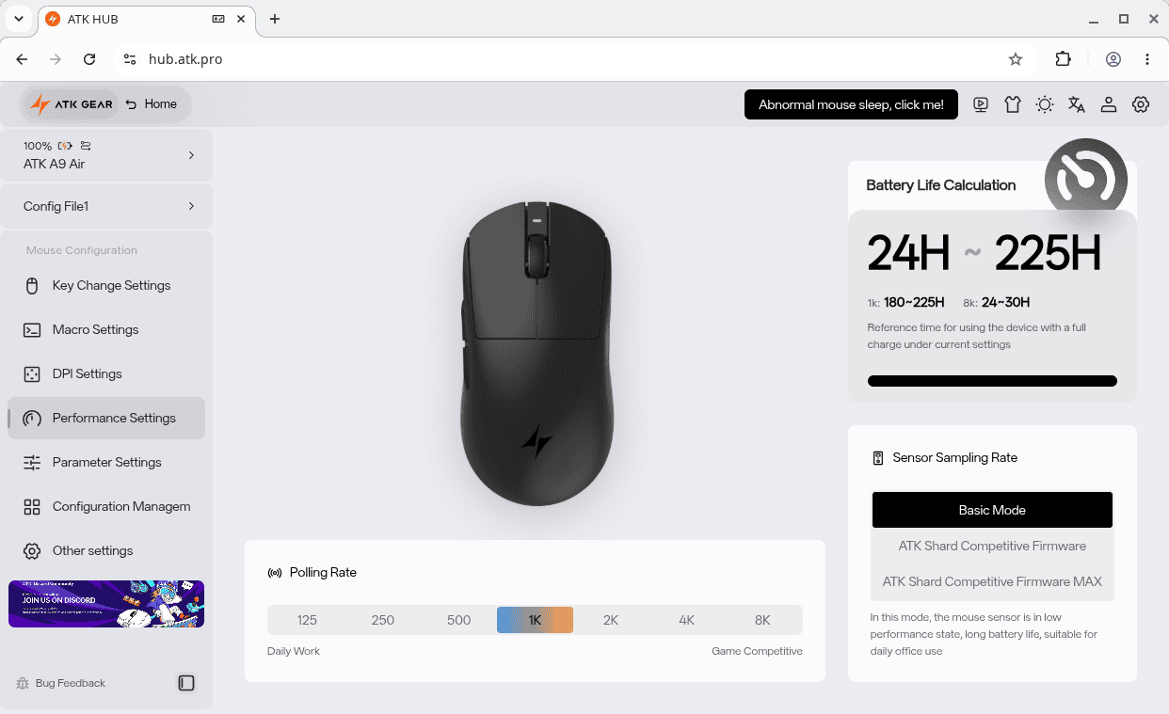
Task: Click the Abnormal mouse sleep banner
Action: (x=851, y=104)
